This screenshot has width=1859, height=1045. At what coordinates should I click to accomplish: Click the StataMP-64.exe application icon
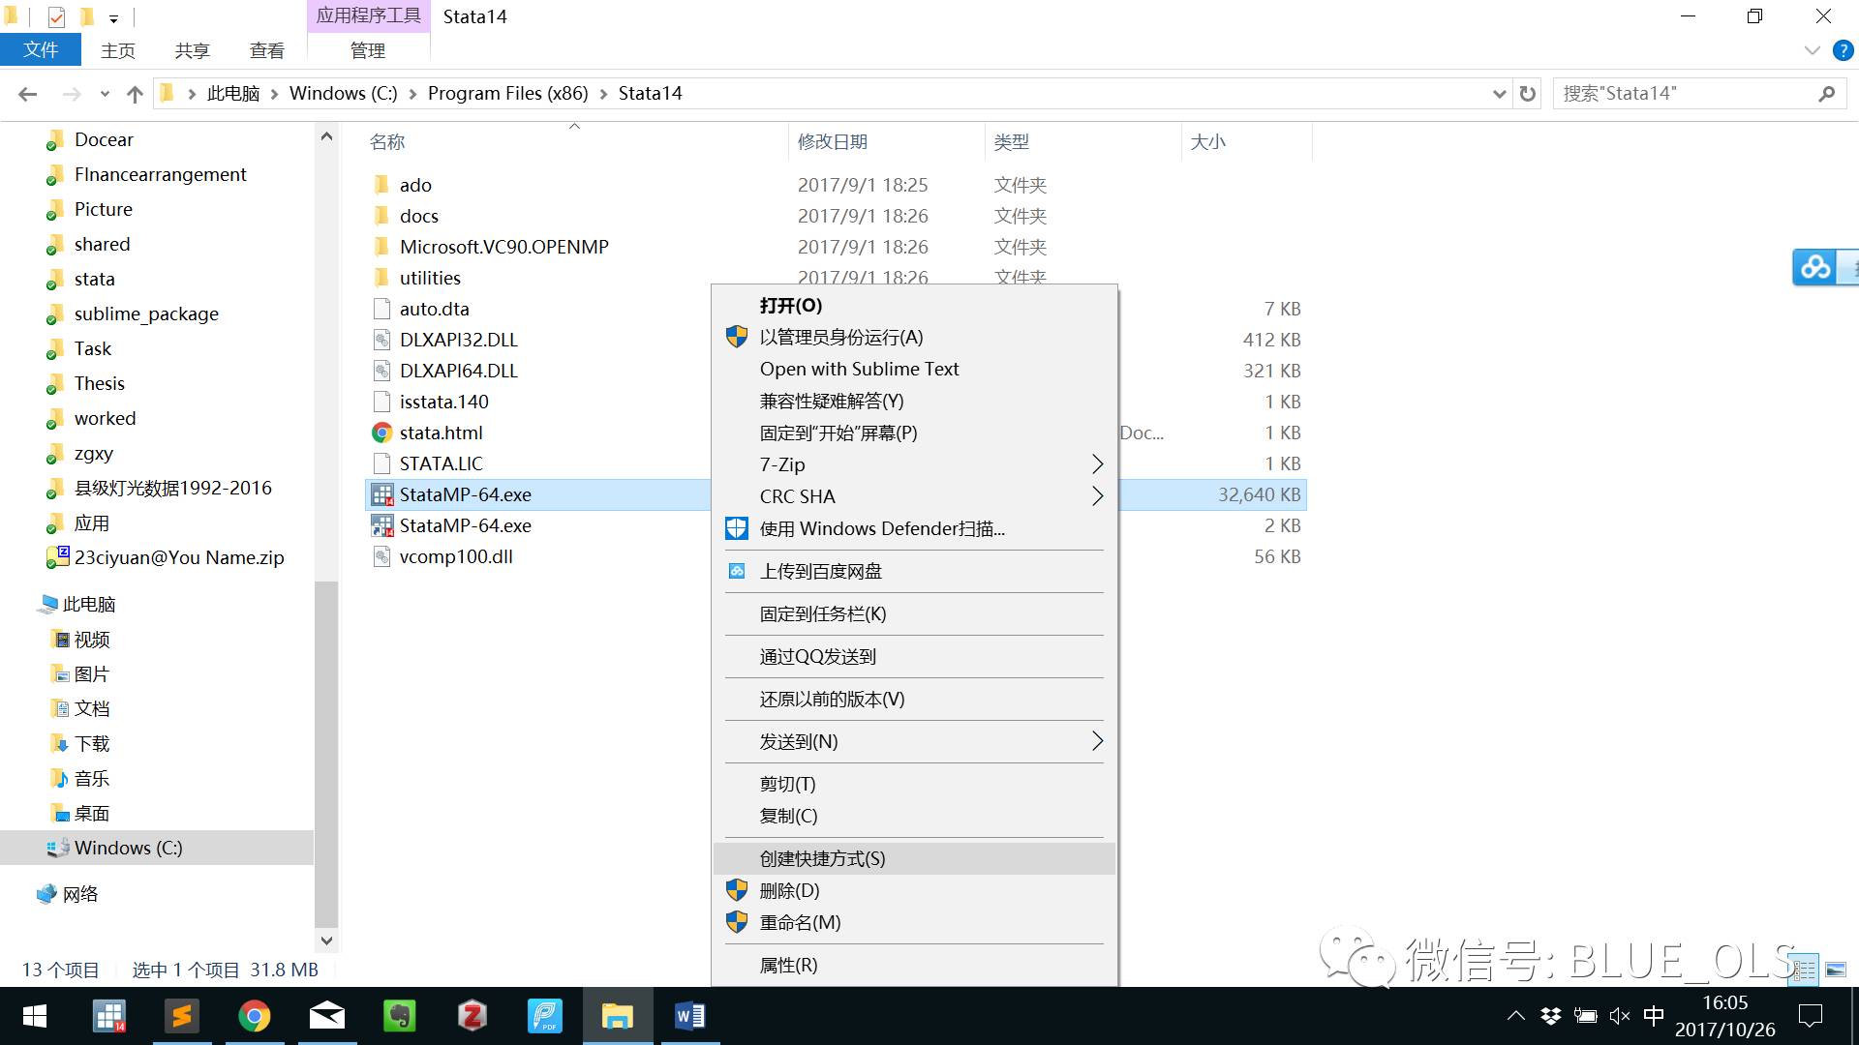click(383, 493)
